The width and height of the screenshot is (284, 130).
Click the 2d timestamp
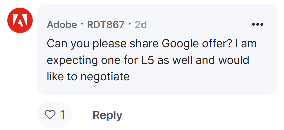click(141, 25)
